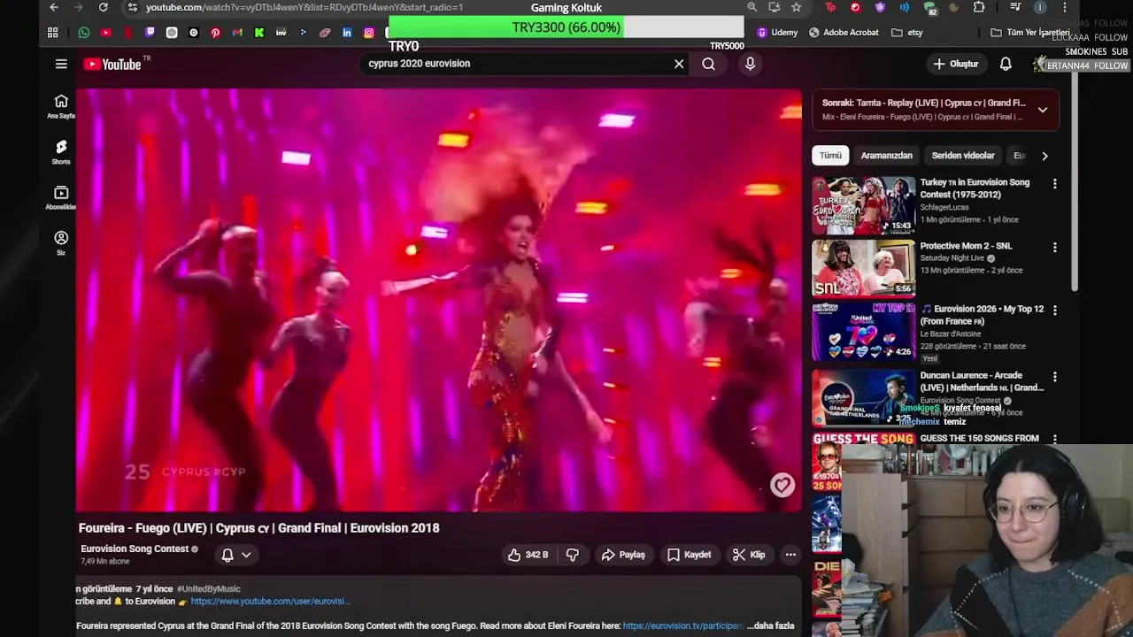The height and width of the screenshot is (637, 1133).
Task: Open the Tüm Yer İşaretleri folder
Action: click(1029, 33)
